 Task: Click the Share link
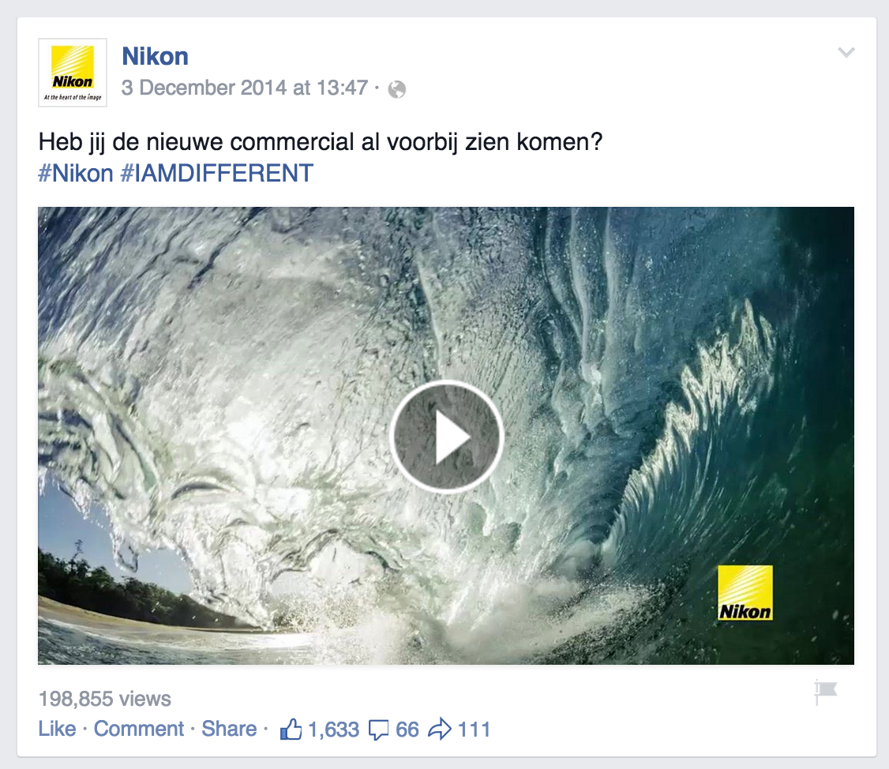pos(229,729)
